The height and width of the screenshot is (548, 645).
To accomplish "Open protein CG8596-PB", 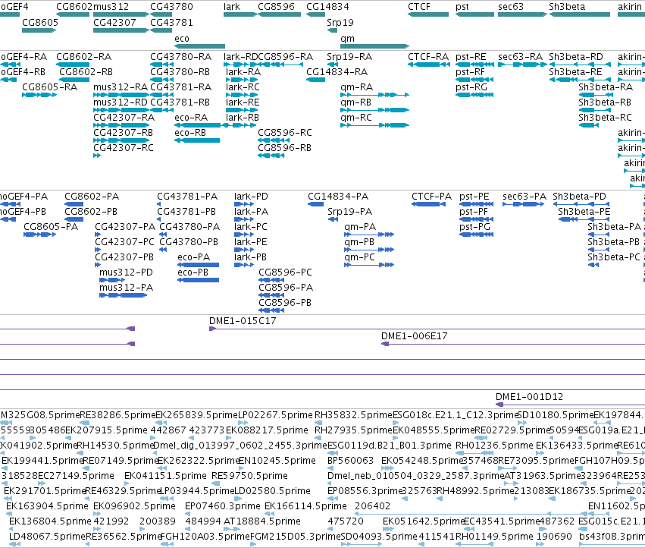I will tap(271, 310).
